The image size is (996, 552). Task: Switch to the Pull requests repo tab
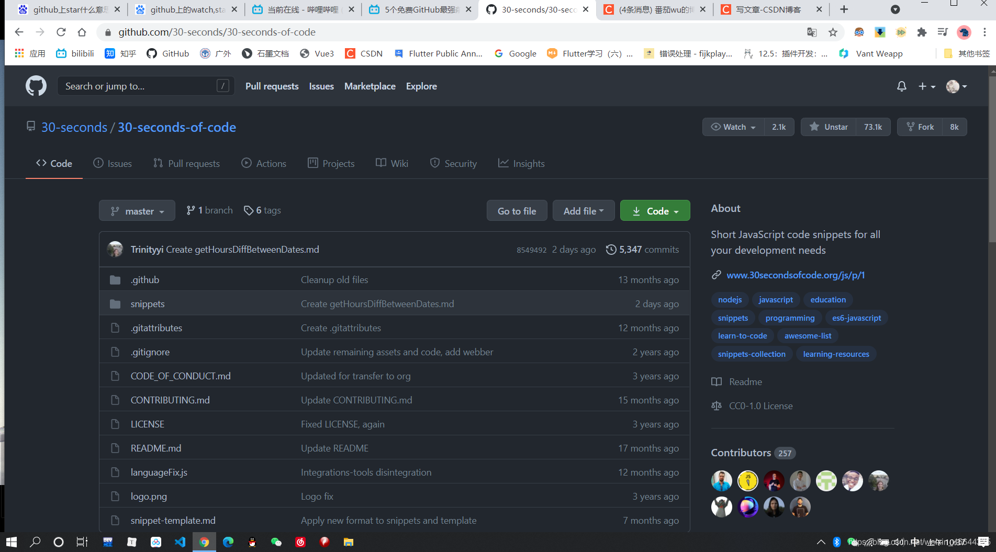point(186,163)
